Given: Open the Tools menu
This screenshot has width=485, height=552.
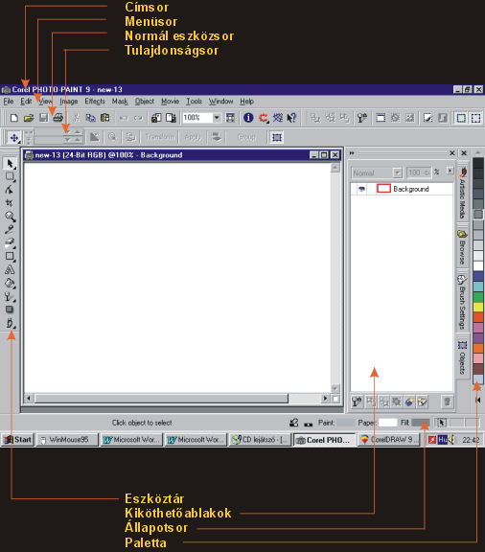Looking at the screenshot, I should [x=194, y=102].
